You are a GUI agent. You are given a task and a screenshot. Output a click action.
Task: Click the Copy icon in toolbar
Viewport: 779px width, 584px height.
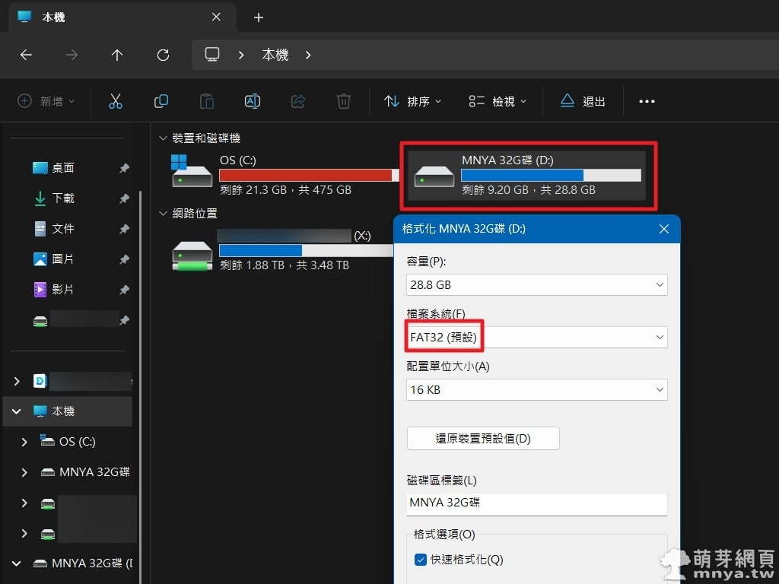click(x=161, y=101)
